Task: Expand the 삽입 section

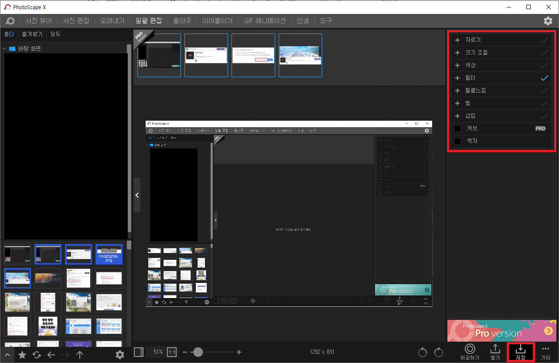Action: [457, 116]
